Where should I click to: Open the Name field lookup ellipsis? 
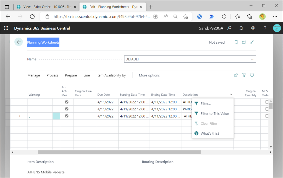[x=253, y=59]
